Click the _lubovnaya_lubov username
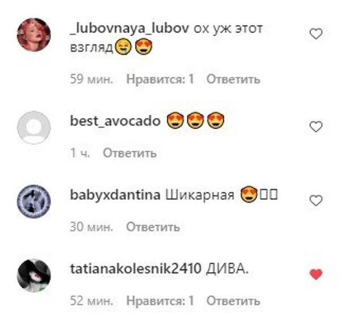 click(129, 29)
